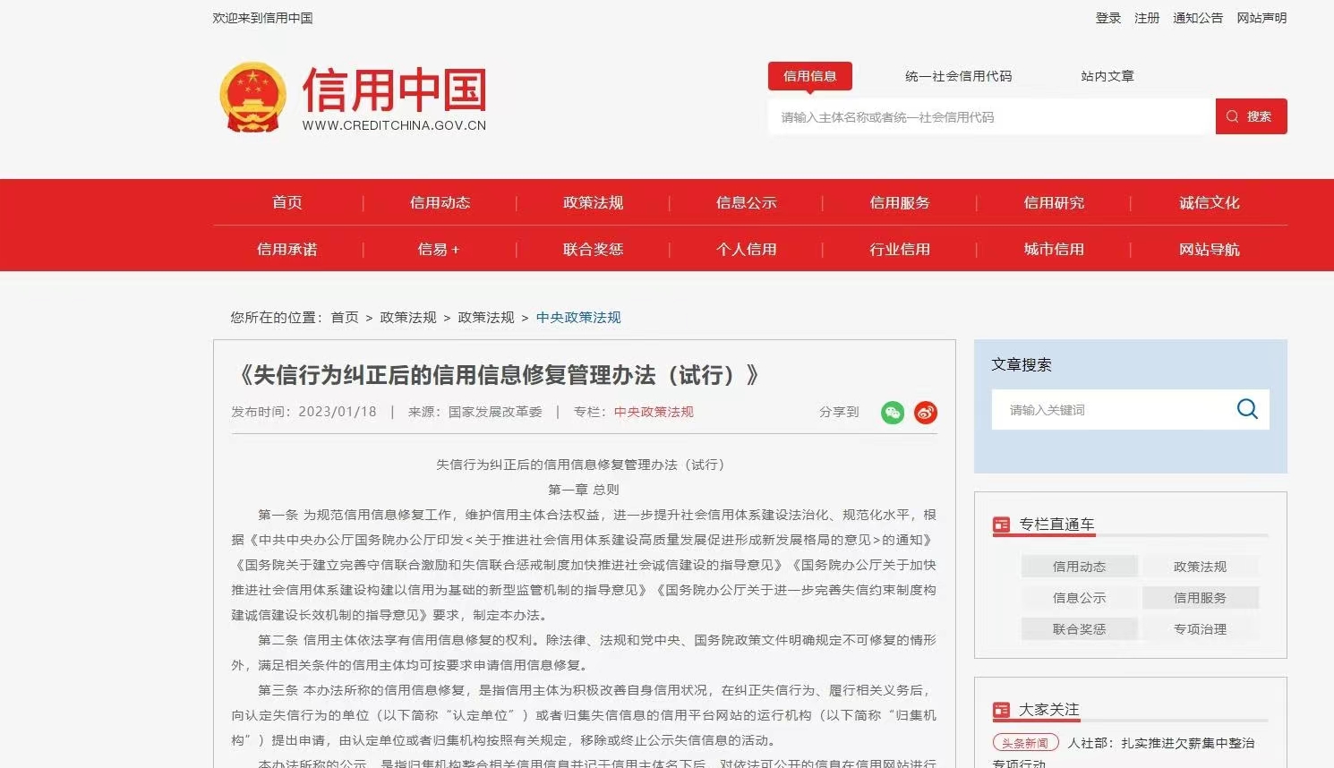Select the 信用信息 search tab
The width and height of the screenshot is (1334, 768).
(809, 76)
